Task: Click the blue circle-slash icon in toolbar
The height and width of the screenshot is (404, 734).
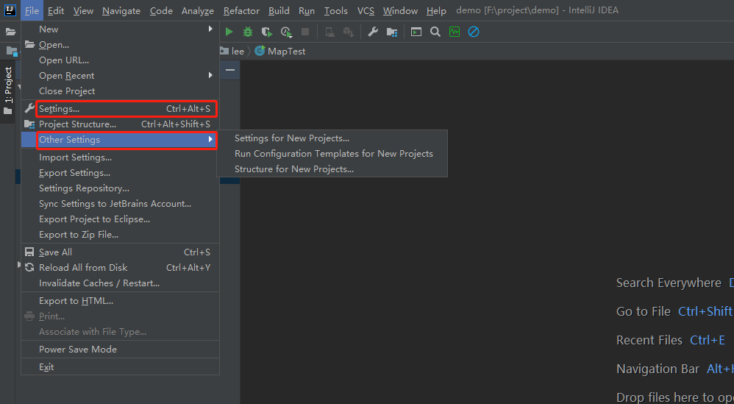Action: (x=474, y=32)
